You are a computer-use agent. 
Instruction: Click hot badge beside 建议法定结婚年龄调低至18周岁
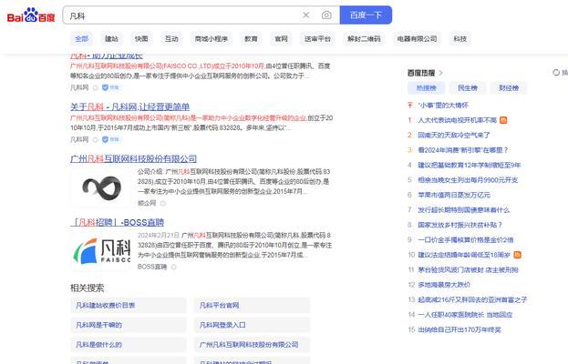click(x=517, y=255)
